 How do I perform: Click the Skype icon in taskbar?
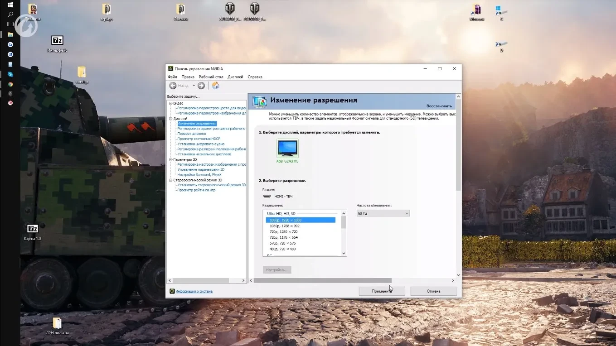(x=10, y=74)
